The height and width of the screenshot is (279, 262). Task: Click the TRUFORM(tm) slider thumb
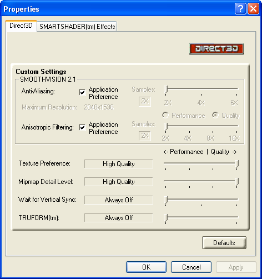(166, 218)
